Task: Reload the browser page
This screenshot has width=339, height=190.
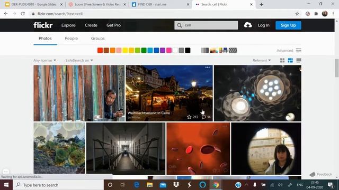Action: [23, 14]
